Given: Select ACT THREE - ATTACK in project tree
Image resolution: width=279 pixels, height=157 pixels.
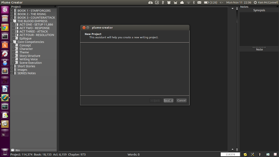Looking at the screenshot, I should (x=34, y=31).
